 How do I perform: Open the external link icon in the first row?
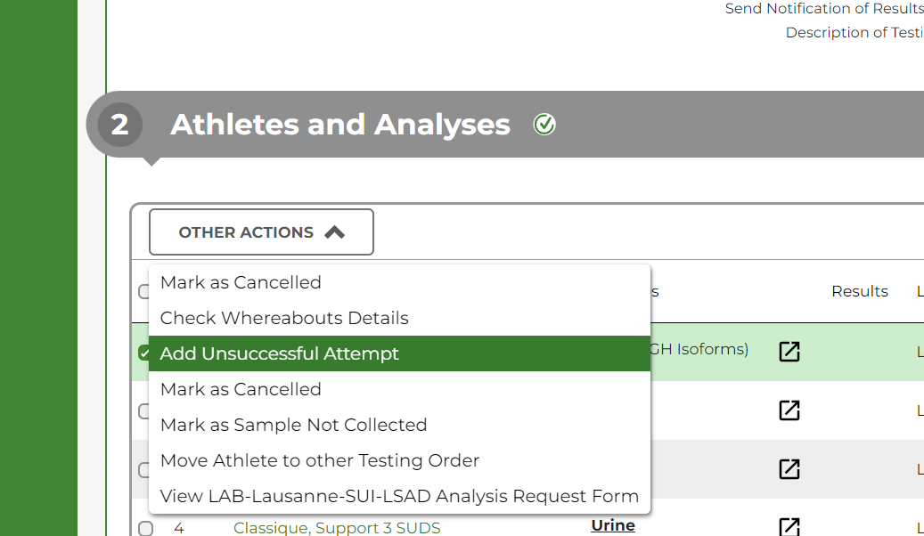tap(789, 352)
